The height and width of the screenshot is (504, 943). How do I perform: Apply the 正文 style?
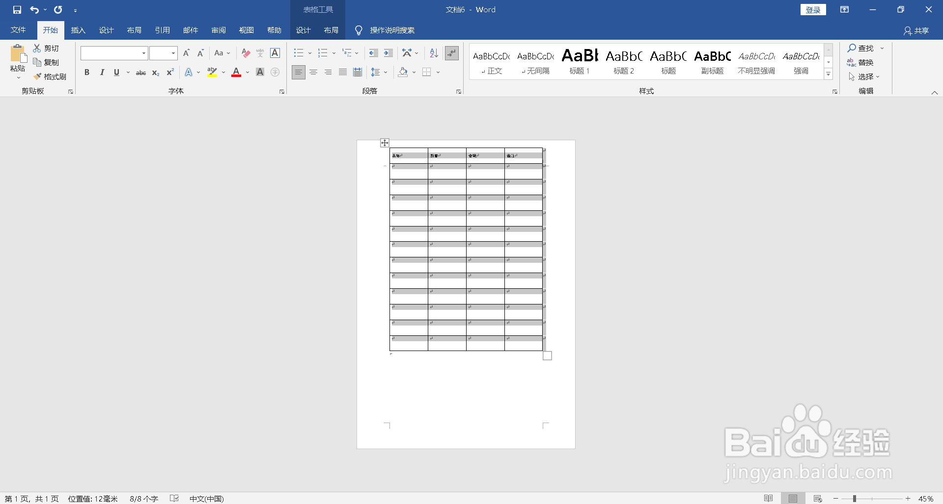[x=492, y=61]
